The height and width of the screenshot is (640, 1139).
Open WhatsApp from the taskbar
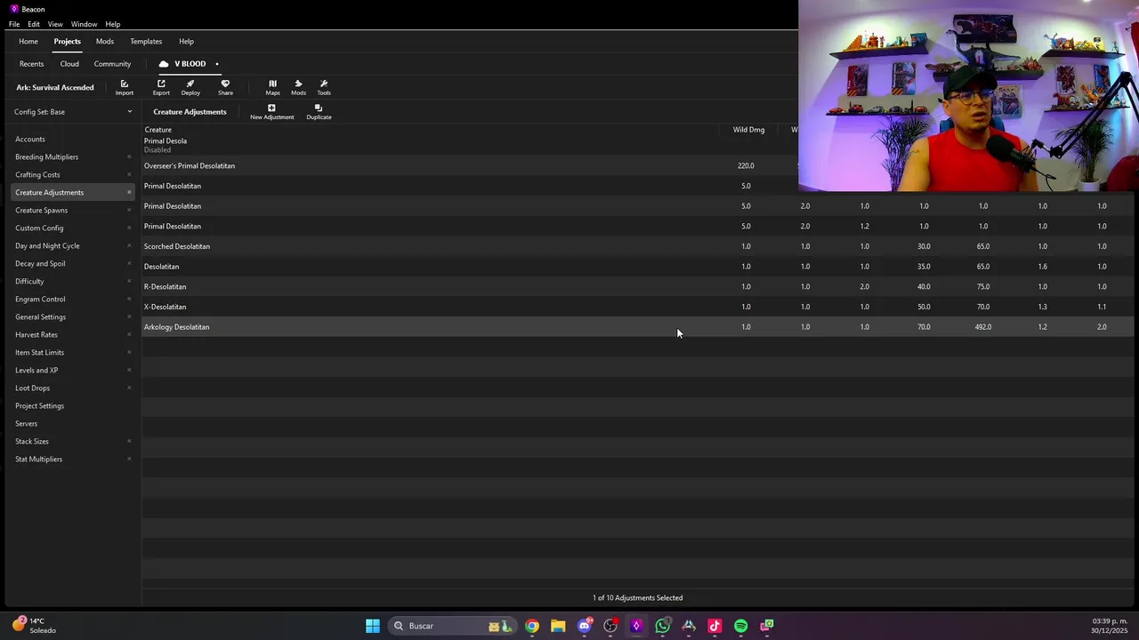(663, 626)
